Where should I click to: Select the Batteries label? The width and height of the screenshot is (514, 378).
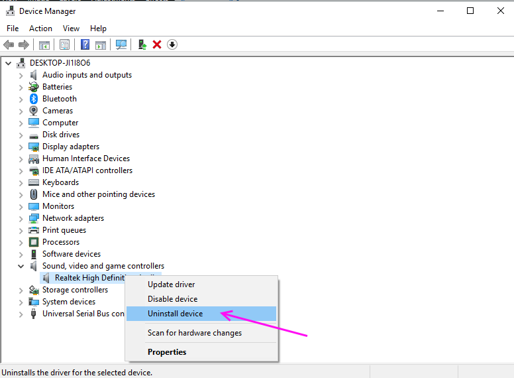pos(58,87)
